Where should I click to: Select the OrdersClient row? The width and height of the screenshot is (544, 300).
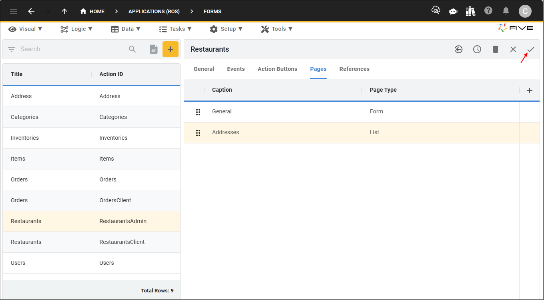coord(91,200)
